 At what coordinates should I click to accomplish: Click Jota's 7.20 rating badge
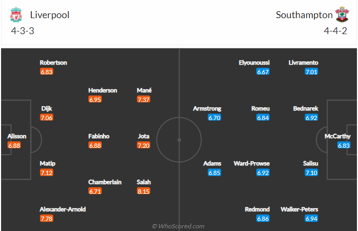click(144, 145)
